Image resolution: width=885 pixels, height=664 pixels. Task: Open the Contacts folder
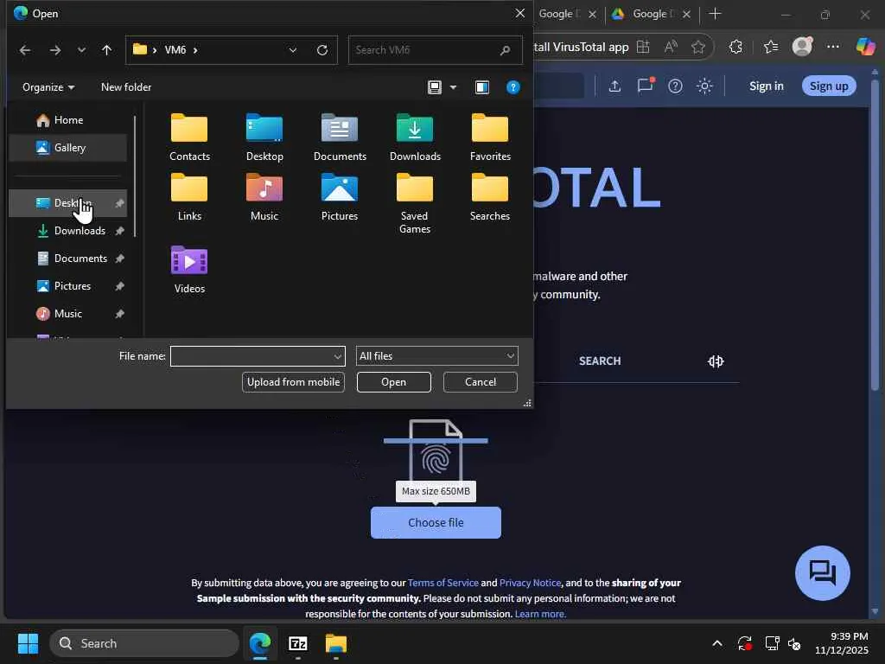click(x=189, y=137)
